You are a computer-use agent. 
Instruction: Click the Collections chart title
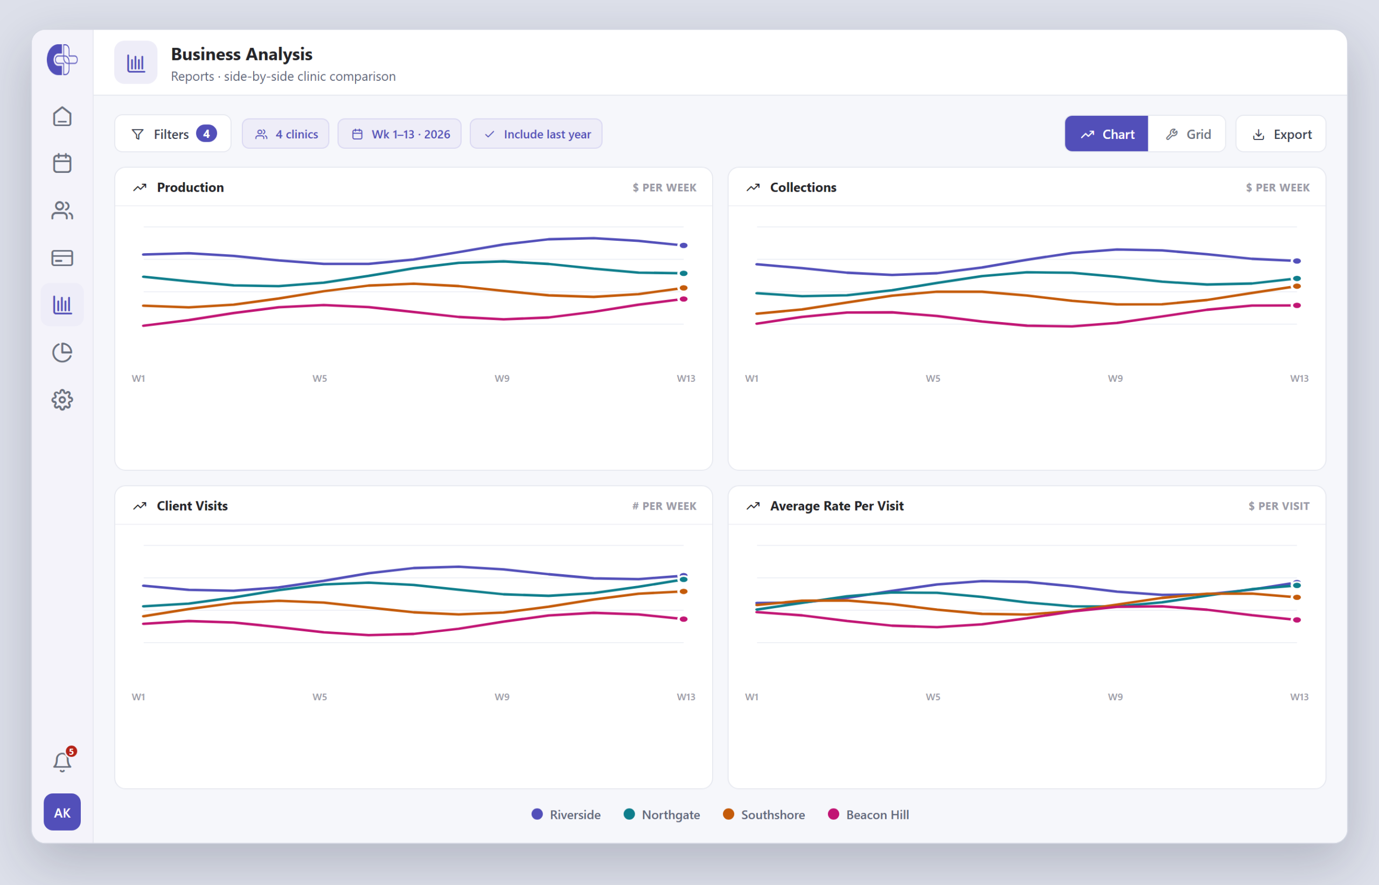(x=803, y=187)
